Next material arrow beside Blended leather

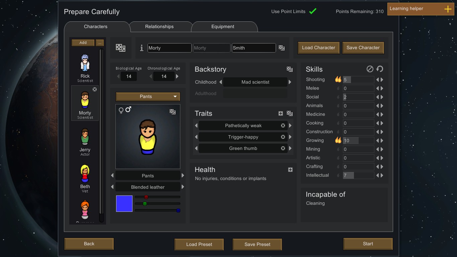tap(183, 187)
